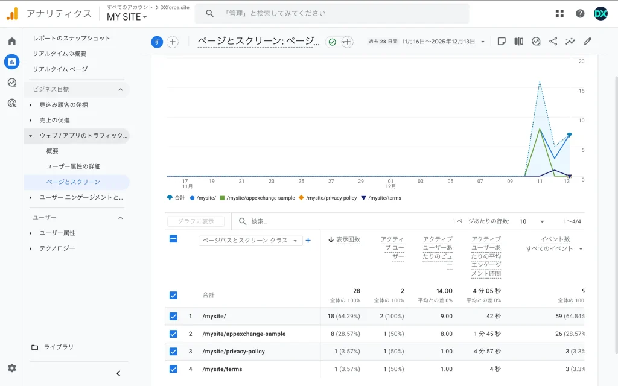Uncheck the /mysite/ row checkbox
The width and height of the screenshot is (618, 386).
[173, 316]
